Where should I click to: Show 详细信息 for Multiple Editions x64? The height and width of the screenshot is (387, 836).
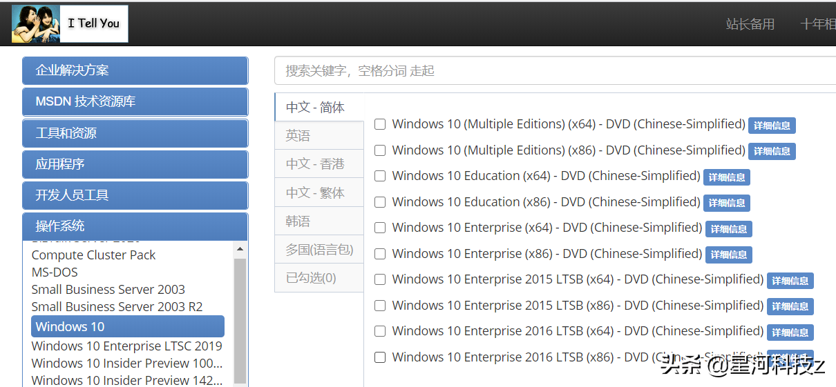[x=772, y=126]
